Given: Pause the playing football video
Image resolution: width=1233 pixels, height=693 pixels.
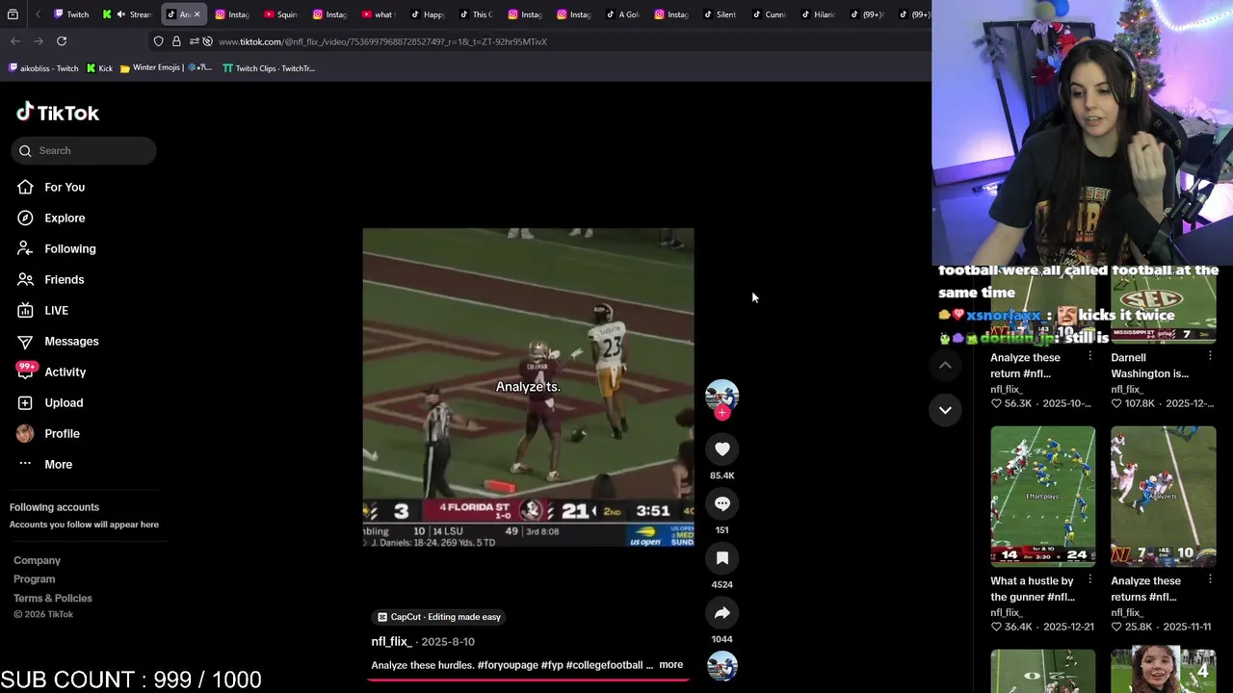Looking at the screenshot, I should click(528, 387).
